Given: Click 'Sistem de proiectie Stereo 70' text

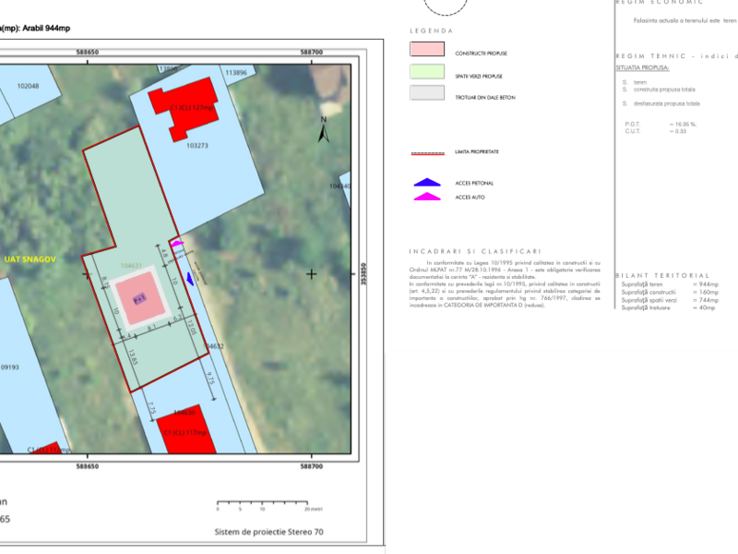Looking at the screenshot, I should 268,532.
